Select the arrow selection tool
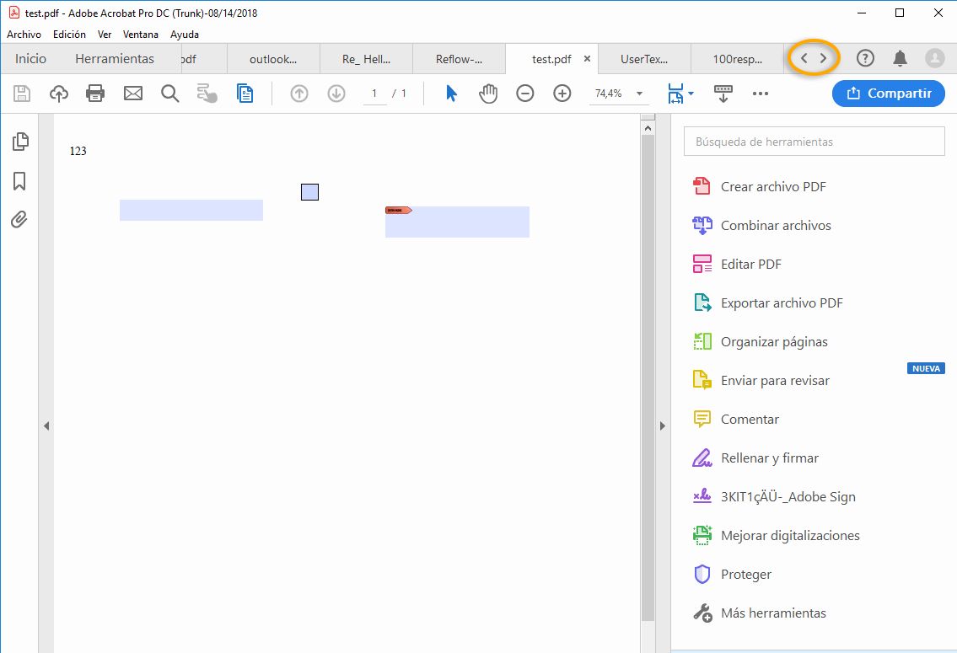This screenshot has width=957, height=653. pos(451,93)
